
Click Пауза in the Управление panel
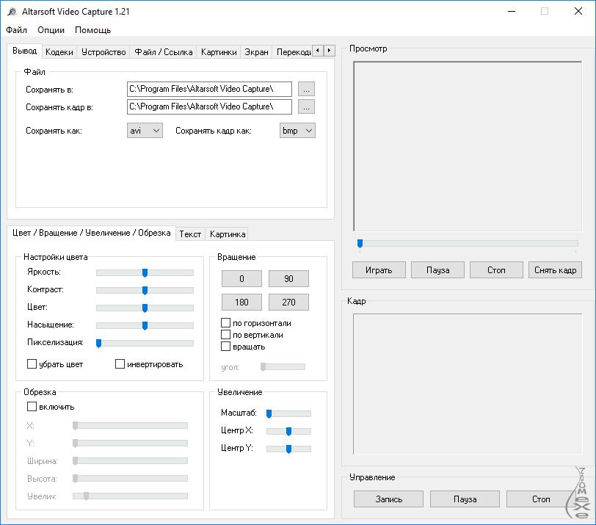tap(465, 499)
